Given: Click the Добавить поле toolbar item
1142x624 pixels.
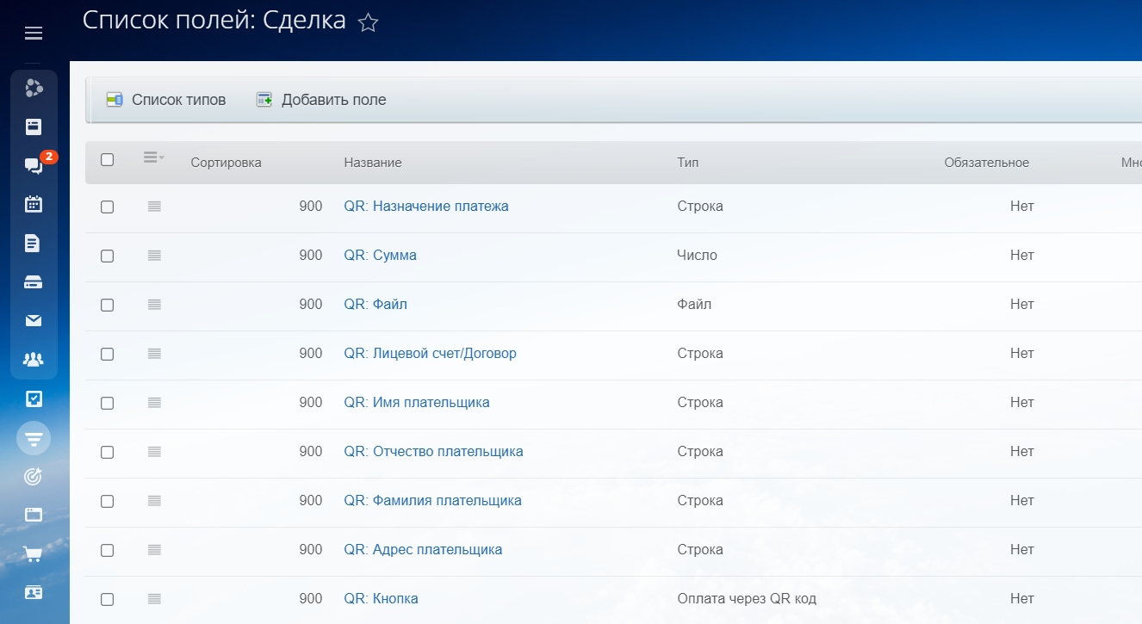Looking at the screenshot, I should pyautogui.click(x=321, y=100).
